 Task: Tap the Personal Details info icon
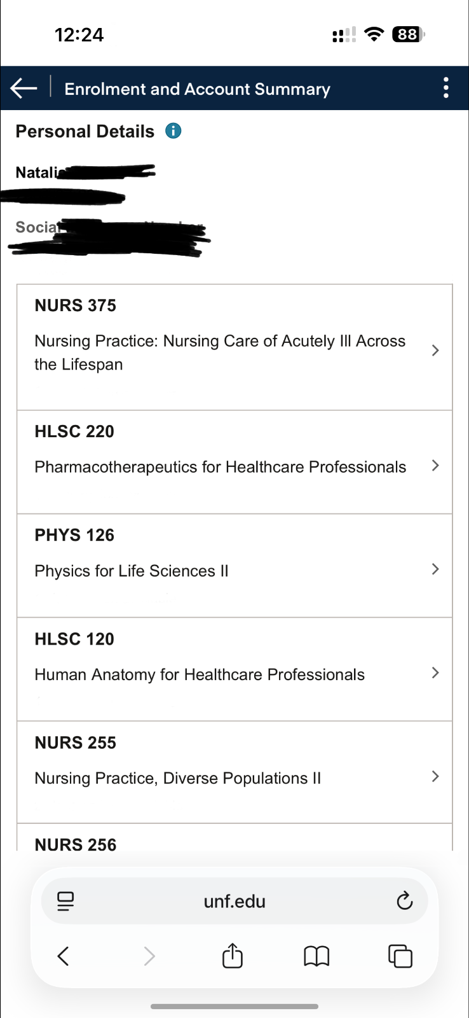173,131
